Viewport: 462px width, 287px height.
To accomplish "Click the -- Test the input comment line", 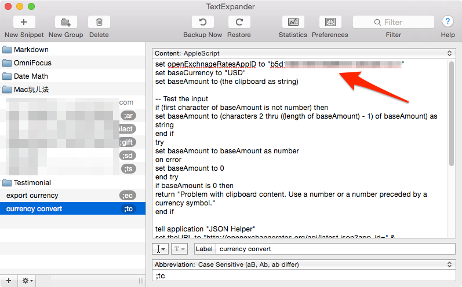I will click(181, 99).
